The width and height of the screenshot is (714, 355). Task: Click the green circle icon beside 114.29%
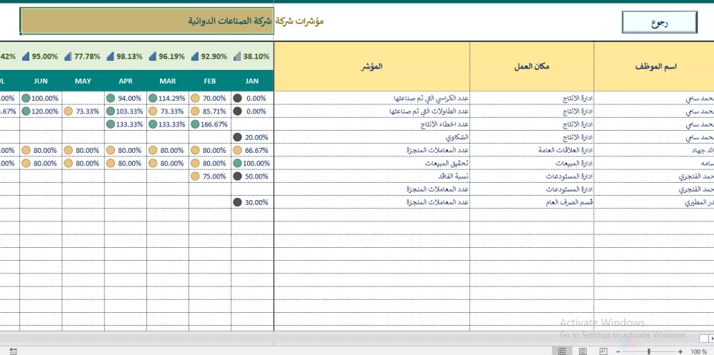[153, 98]
